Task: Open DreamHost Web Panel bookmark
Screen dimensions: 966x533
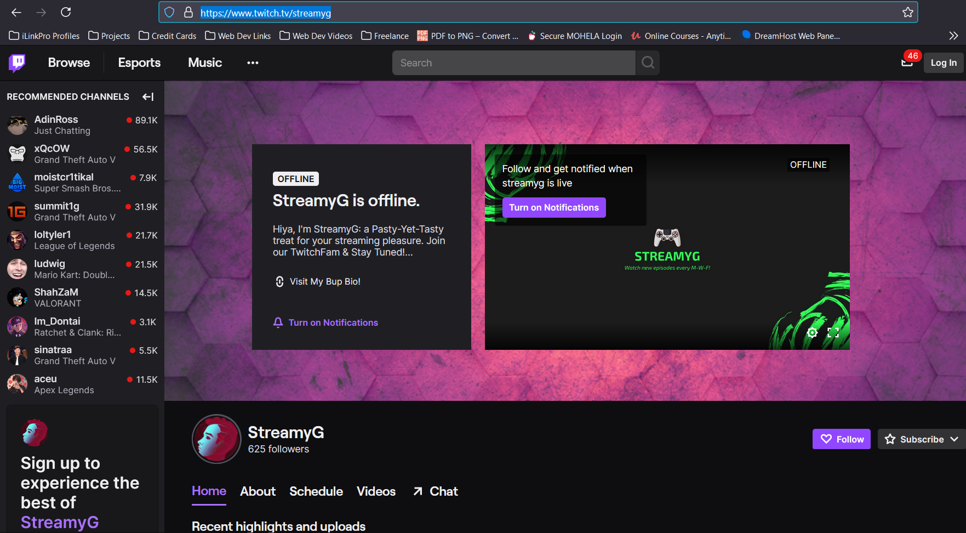Action: point(791,36)
